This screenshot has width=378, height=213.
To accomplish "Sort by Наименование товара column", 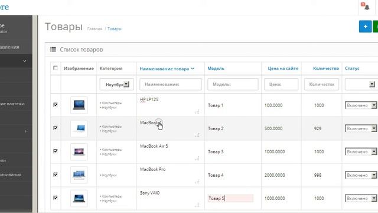I will pyautogui.click(x=167, y=69).
